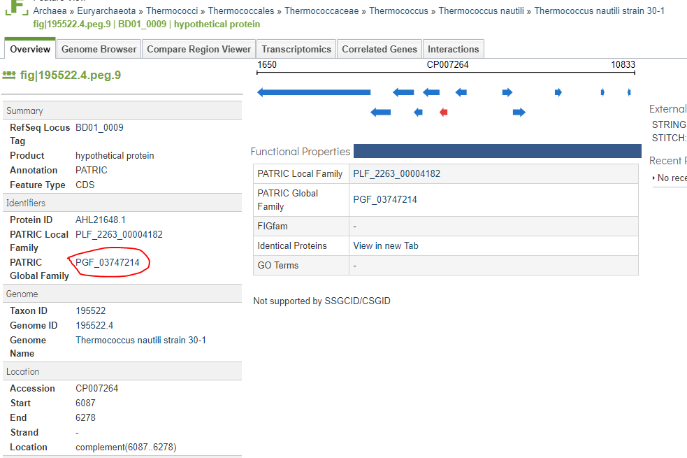This screenshot has width=687, height=458.
Task: Open Accession CP007264 in Location section
Action: pos(97,388)
